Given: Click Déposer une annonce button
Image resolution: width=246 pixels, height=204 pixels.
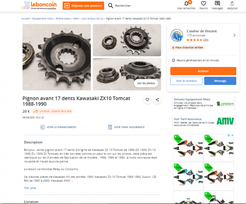Looking at the screenshot, I should click(x=83, y=6).
